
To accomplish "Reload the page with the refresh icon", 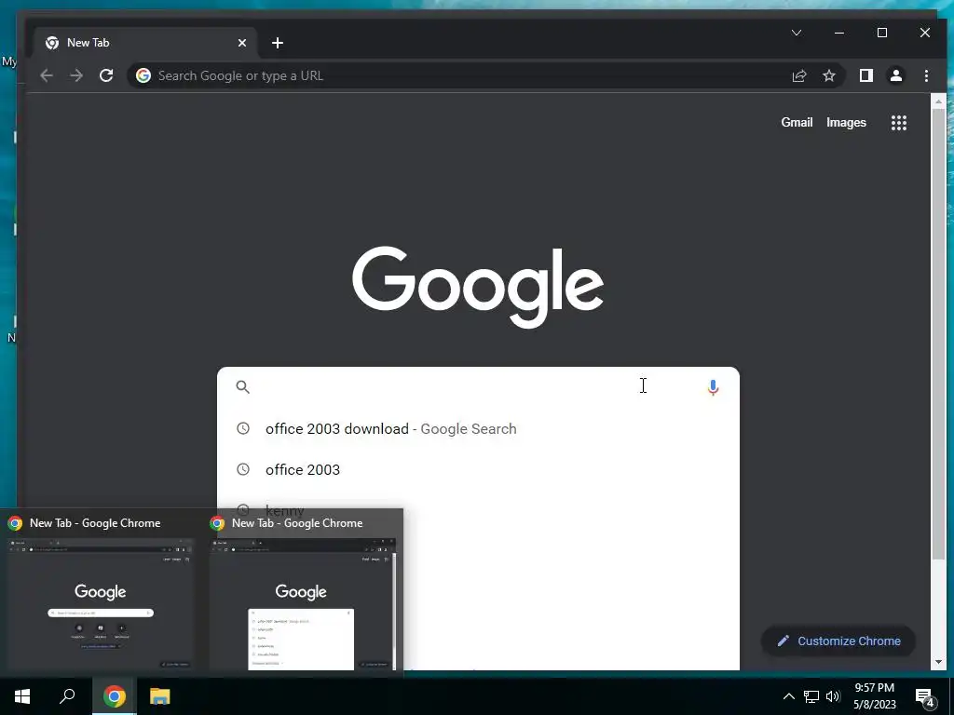I will 106,75.
